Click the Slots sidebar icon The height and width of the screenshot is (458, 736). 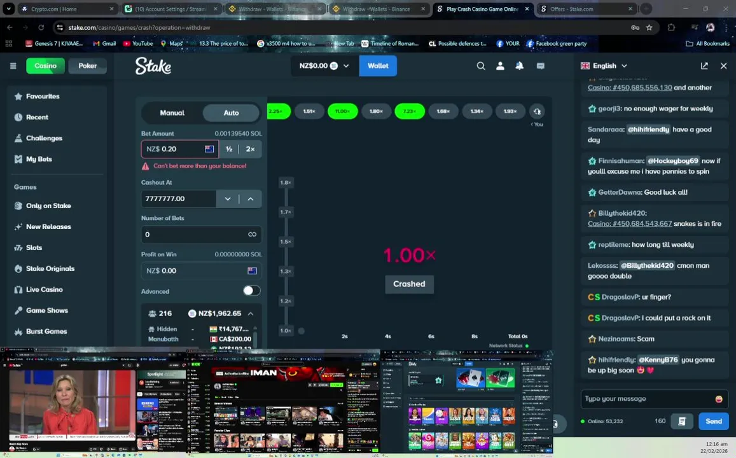pyautogui.click(x=18, y=248)
